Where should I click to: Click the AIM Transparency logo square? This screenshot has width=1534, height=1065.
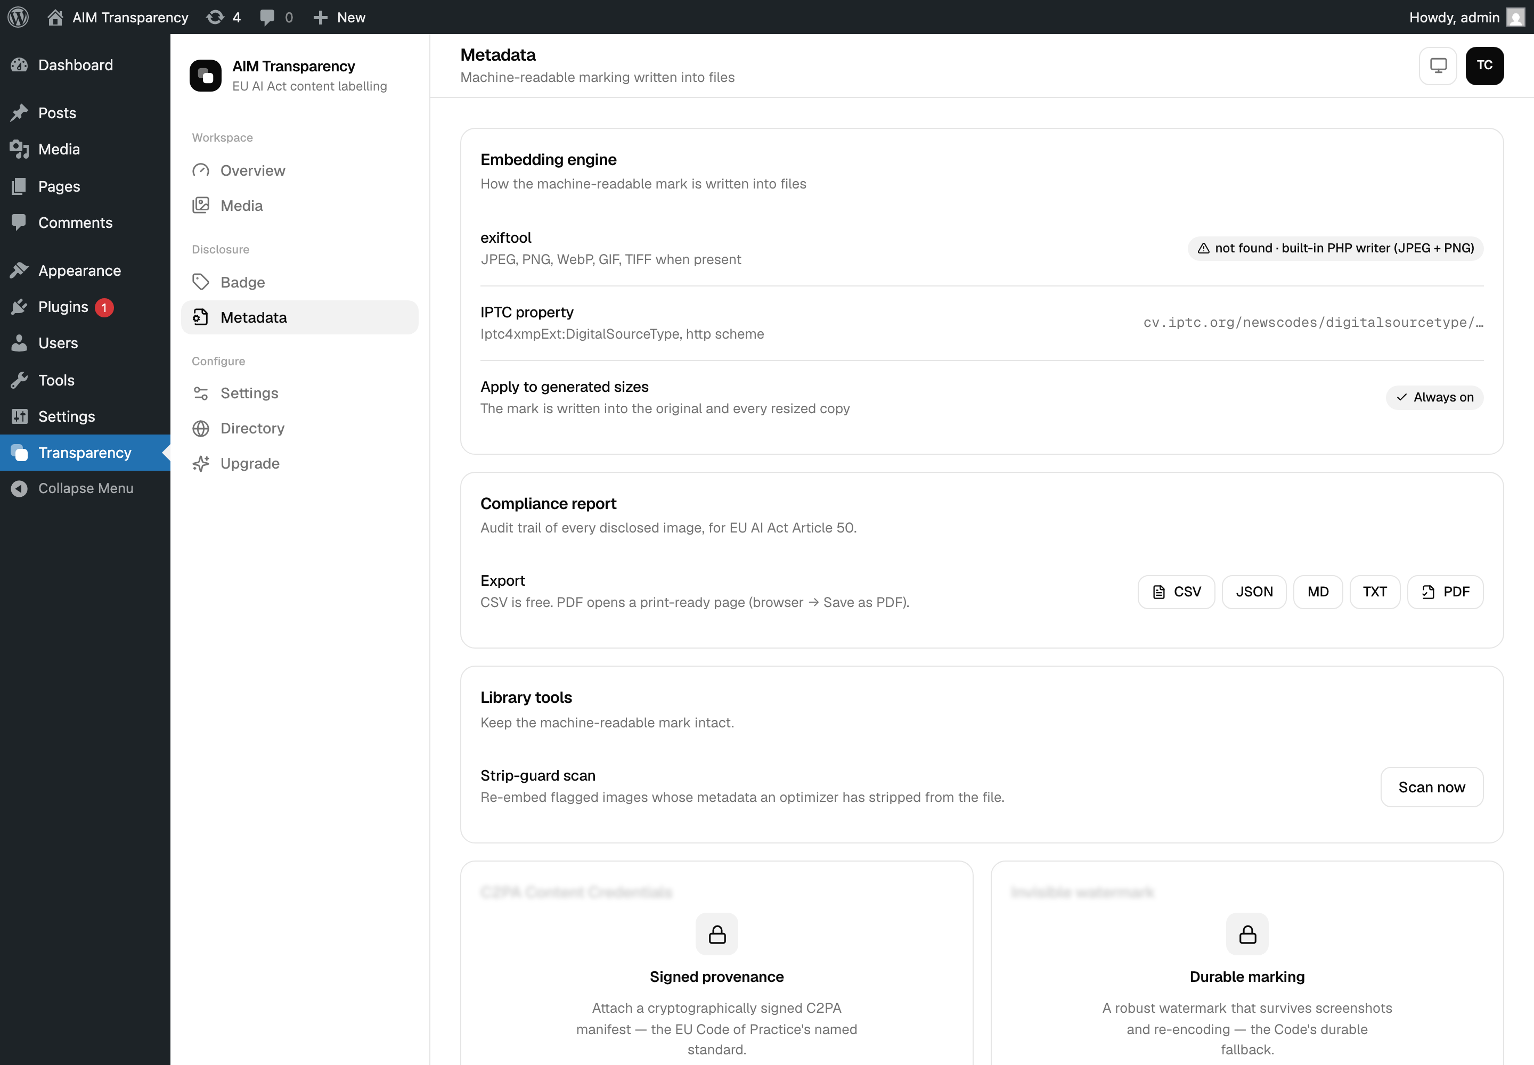(x=206, y=76)
